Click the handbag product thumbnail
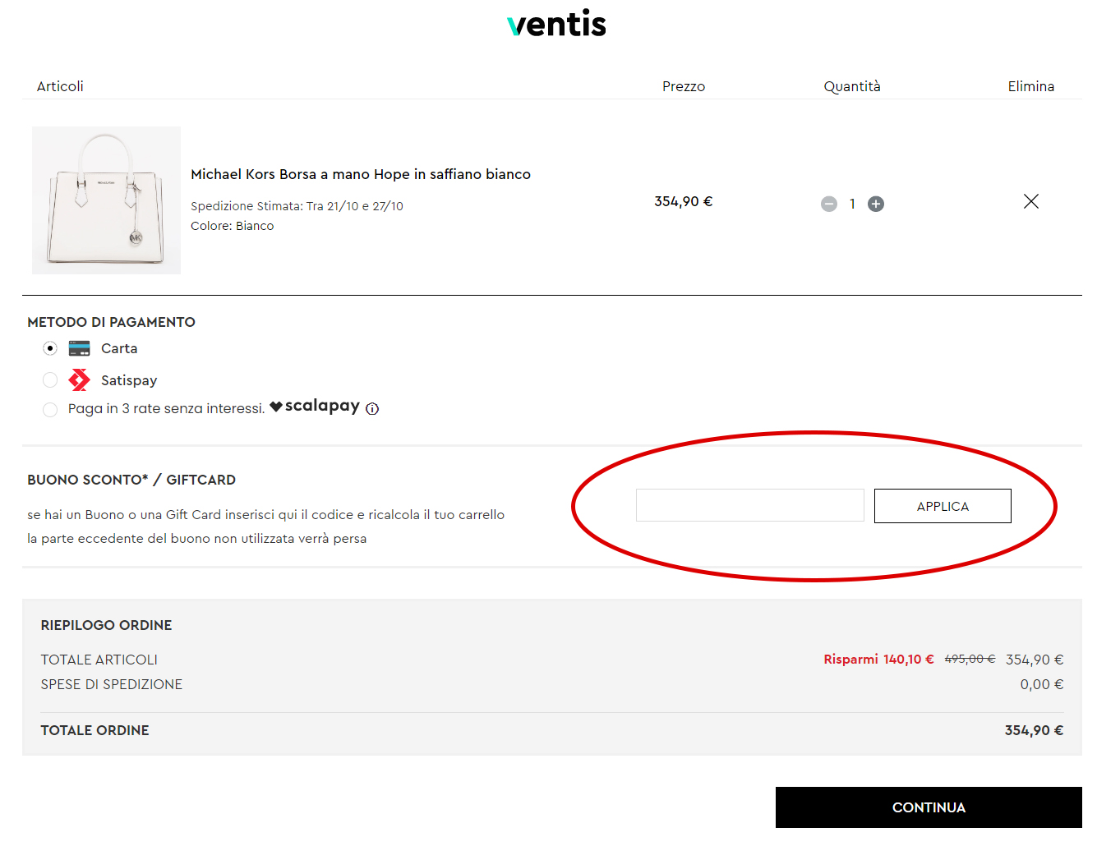The image size is (1097, 846). click(106, 200)
